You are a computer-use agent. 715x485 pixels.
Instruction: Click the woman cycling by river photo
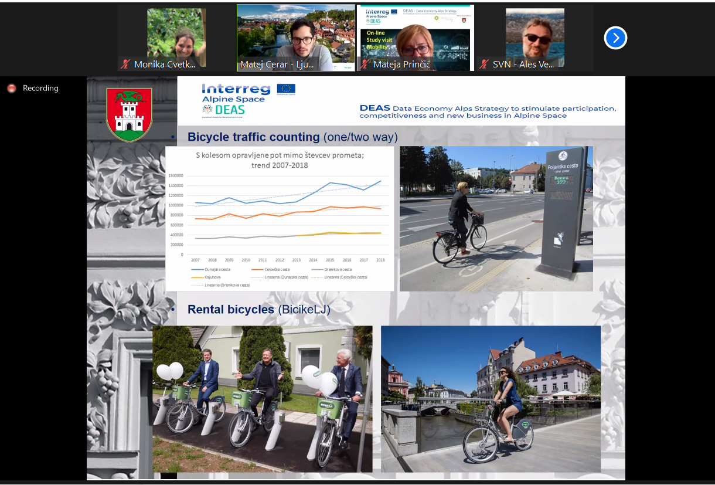pyautogui.click(x=491, y=399)
